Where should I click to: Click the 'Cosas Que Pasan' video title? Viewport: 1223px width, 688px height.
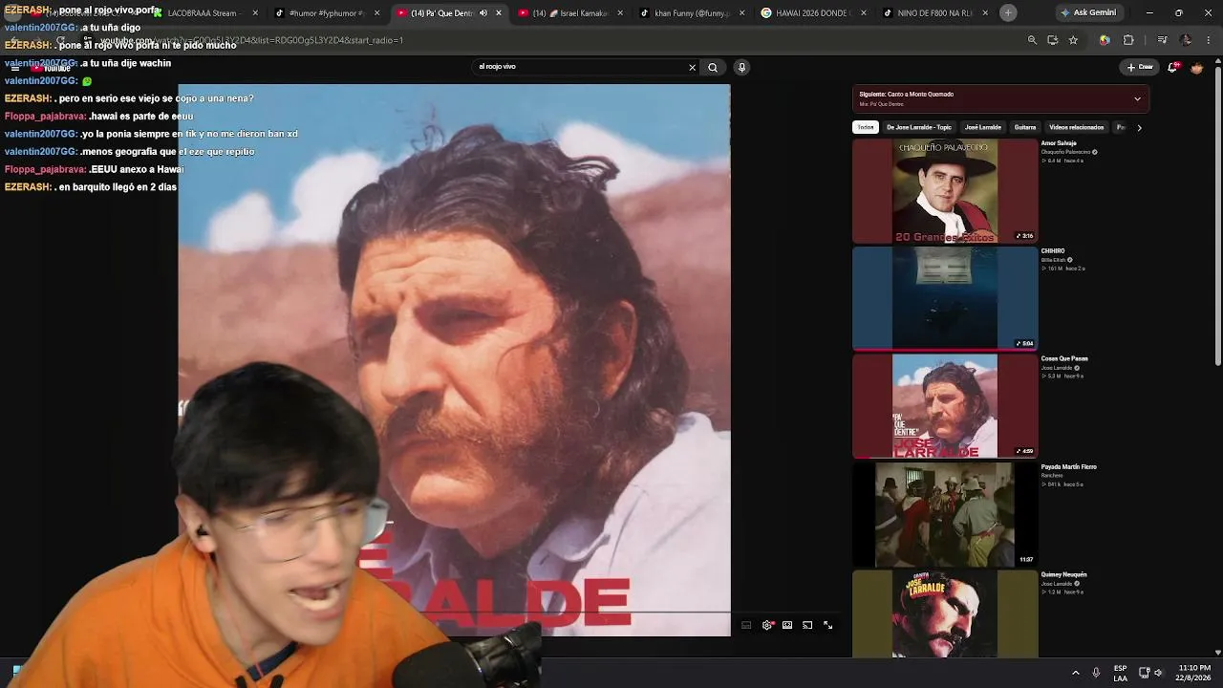pos(1064,359)
